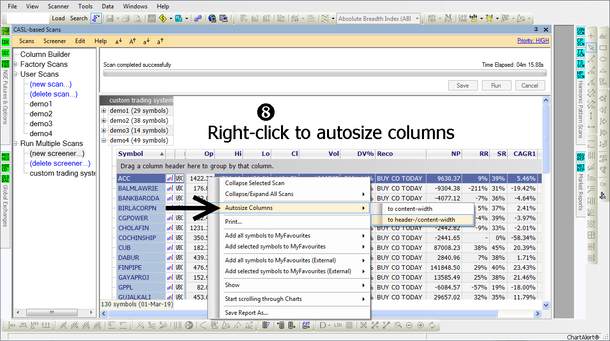Viewport: 610px width, 341px height.
Task: Click the LIN scale icon in bottom toolbar
Action: pyautogui.click(x=338, y=325)
